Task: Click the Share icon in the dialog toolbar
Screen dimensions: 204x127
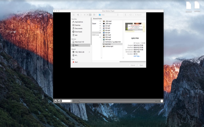Action: 125,15
